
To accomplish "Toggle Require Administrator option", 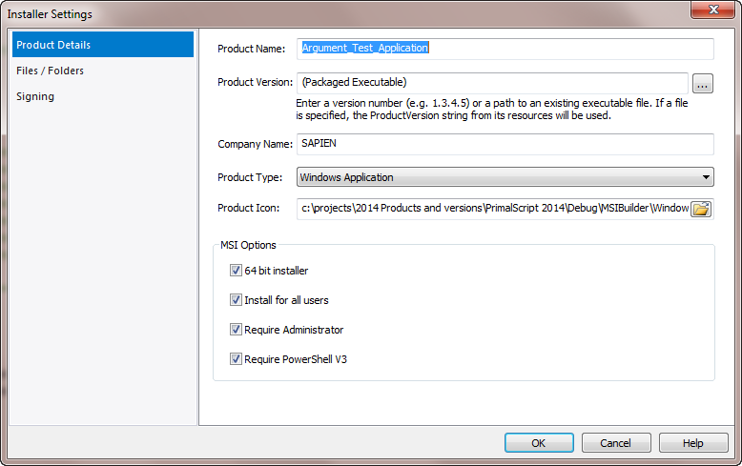I will [236, 330].
